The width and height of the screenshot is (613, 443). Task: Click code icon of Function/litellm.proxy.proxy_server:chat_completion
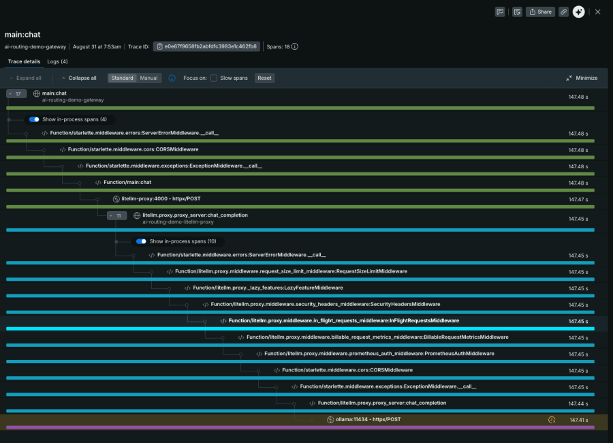[x=313, y=403]
